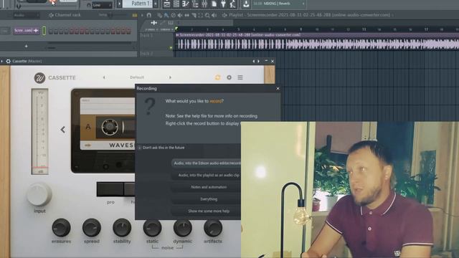Choose Notes and automation recording option
This screenshot has width=459, height=258.
coord(207,187)
